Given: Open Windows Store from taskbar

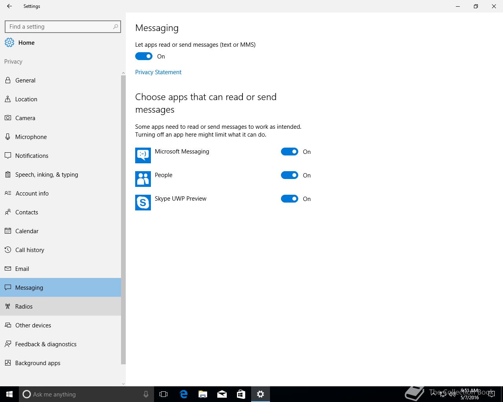Looking at the screenshot, I should point(241,394).
